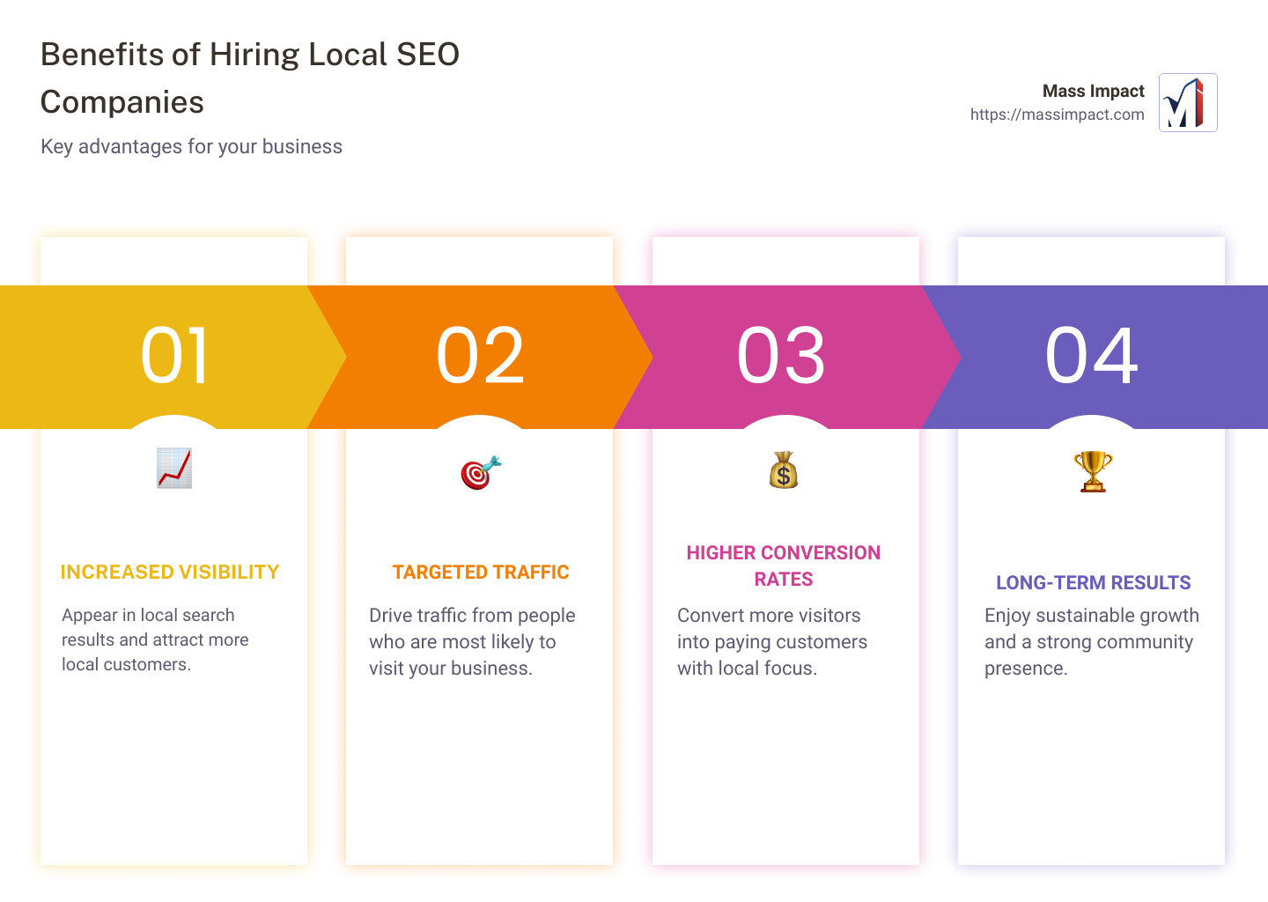Select the INCREASED VISIBILITY heading
The width and height of the screenshot is (1268, 902).
pyautogui.click(x=170, y=572)
